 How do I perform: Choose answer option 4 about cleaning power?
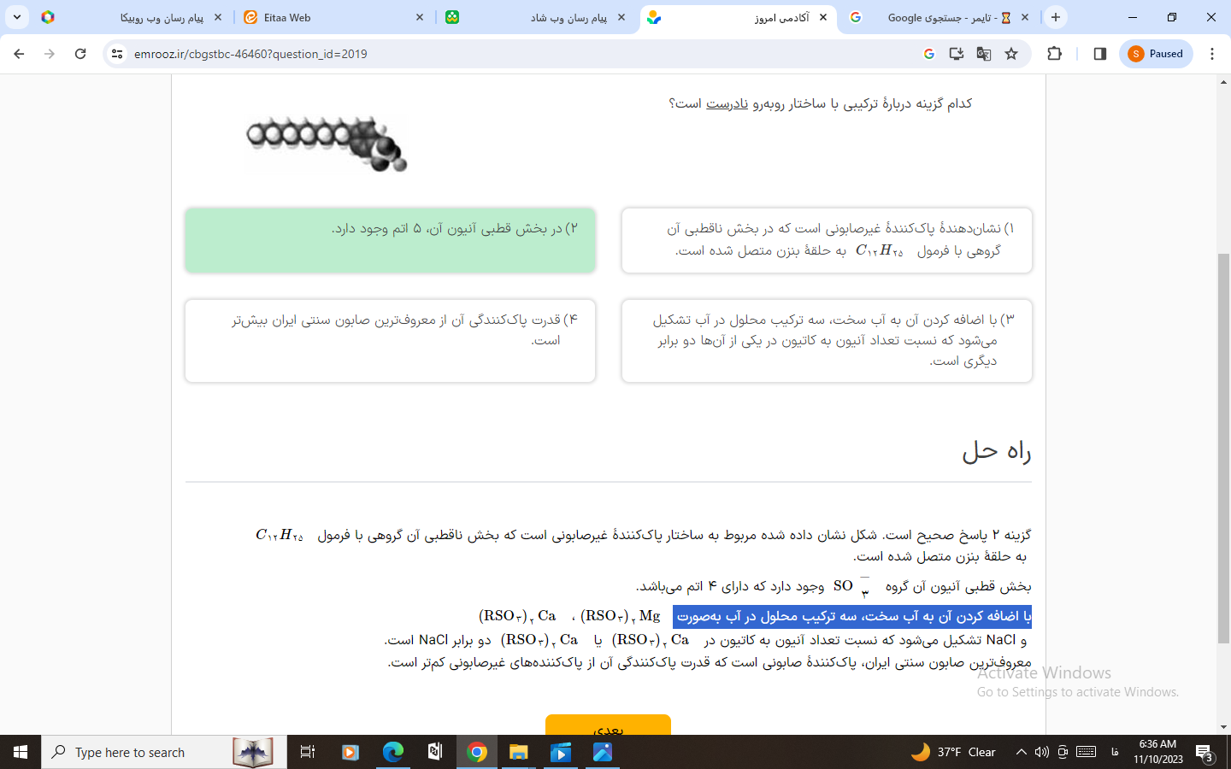(x=390, y=340)
